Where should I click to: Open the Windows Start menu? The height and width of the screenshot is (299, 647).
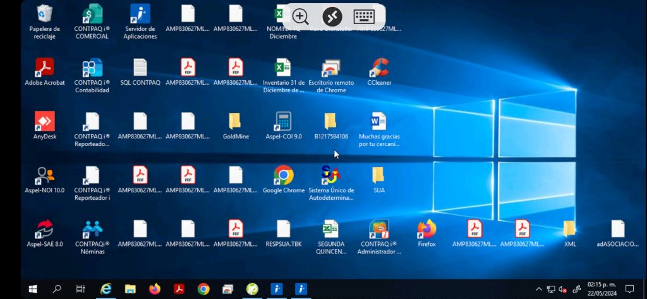coord(33,289)
